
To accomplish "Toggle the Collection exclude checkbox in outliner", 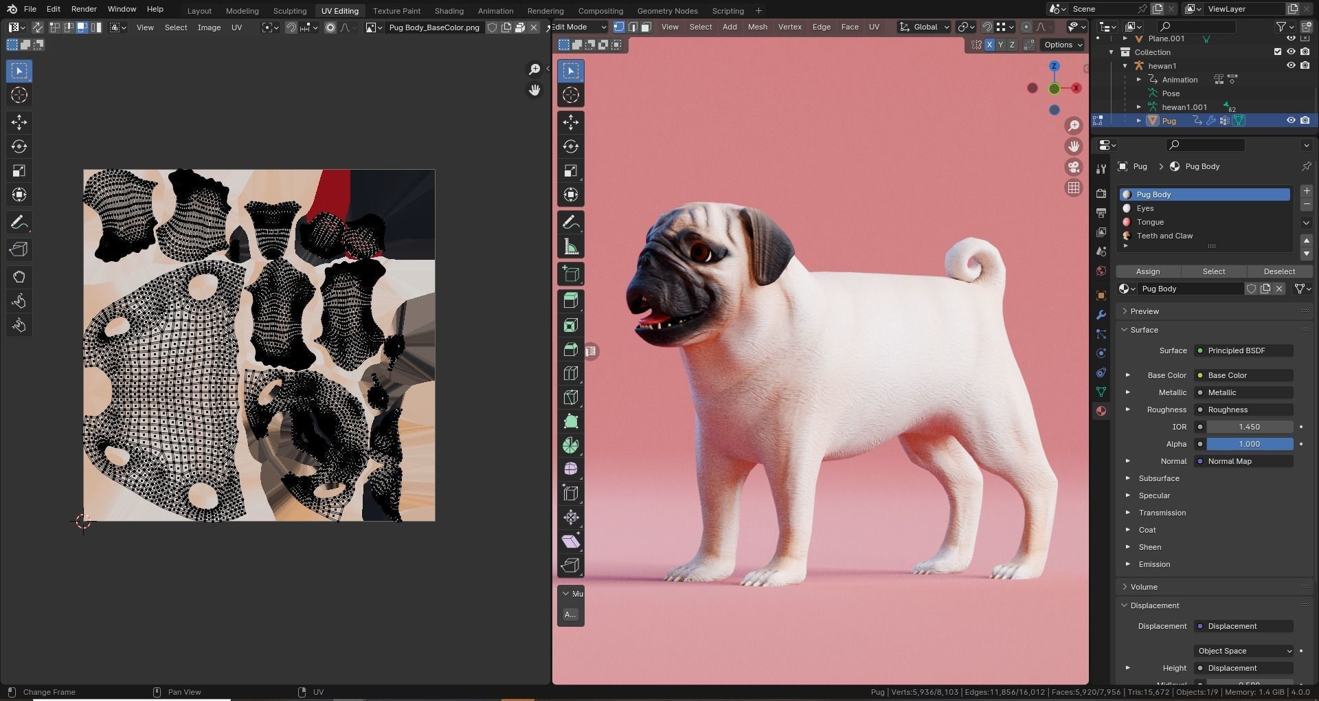I will pyautogui.click(x=1278, y=52).
